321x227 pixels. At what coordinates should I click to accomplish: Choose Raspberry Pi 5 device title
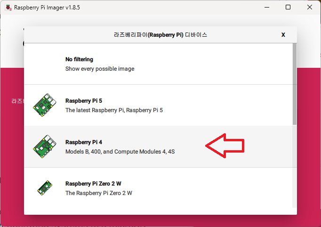click(83, 101)
